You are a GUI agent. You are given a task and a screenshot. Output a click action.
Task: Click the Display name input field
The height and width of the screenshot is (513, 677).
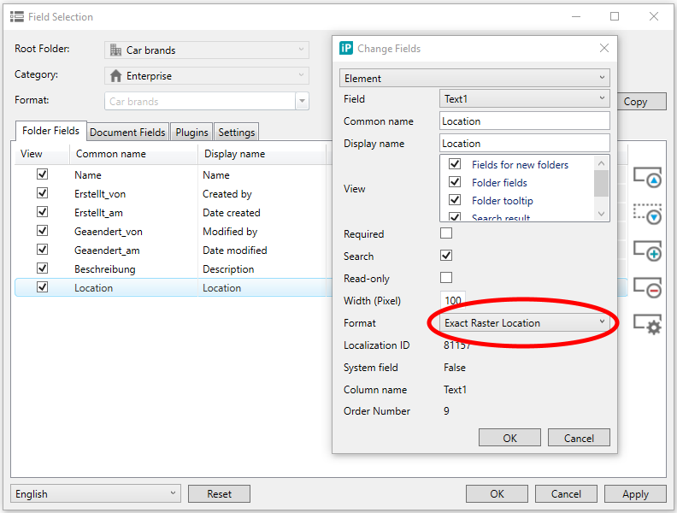525,144
